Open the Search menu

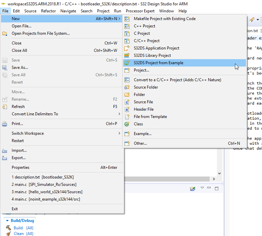tap(86, 11)
